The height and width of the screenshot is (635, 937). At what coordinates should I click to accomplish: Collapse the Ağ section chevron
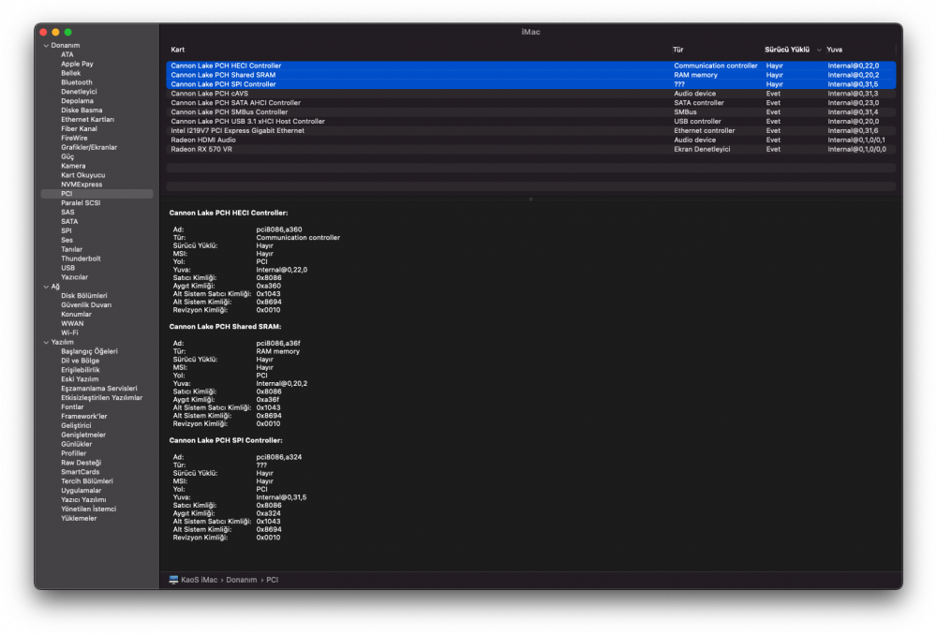[x=46, y=287]
